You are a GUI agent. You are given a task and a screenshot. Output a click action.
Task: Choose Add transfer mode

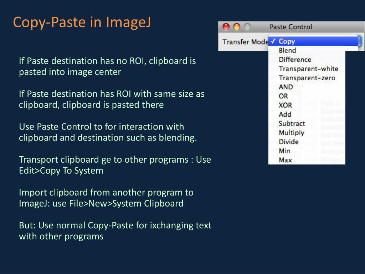307,114
